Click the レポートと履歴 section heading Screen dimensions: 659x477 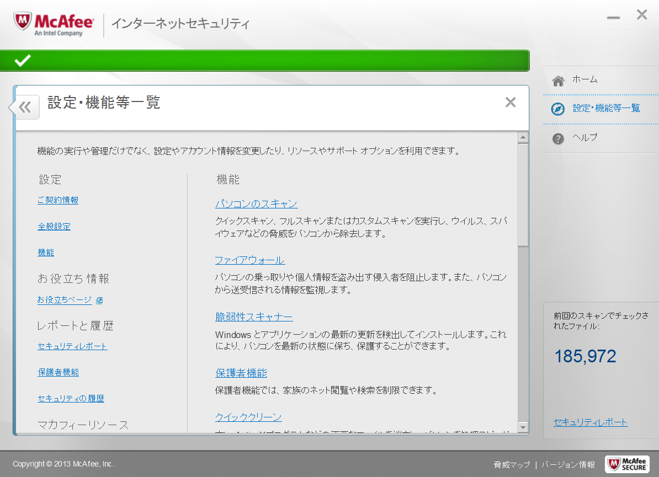pos(75,325)
